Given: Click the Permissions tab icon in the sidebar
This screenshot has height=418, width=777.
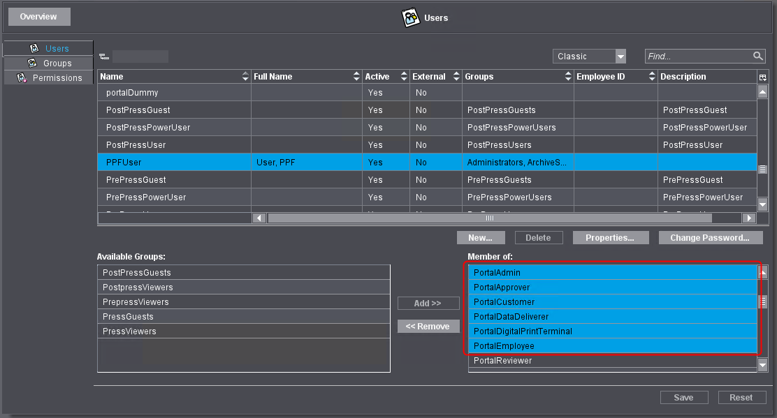Looking at the screenshot, I should coord(22,78).
